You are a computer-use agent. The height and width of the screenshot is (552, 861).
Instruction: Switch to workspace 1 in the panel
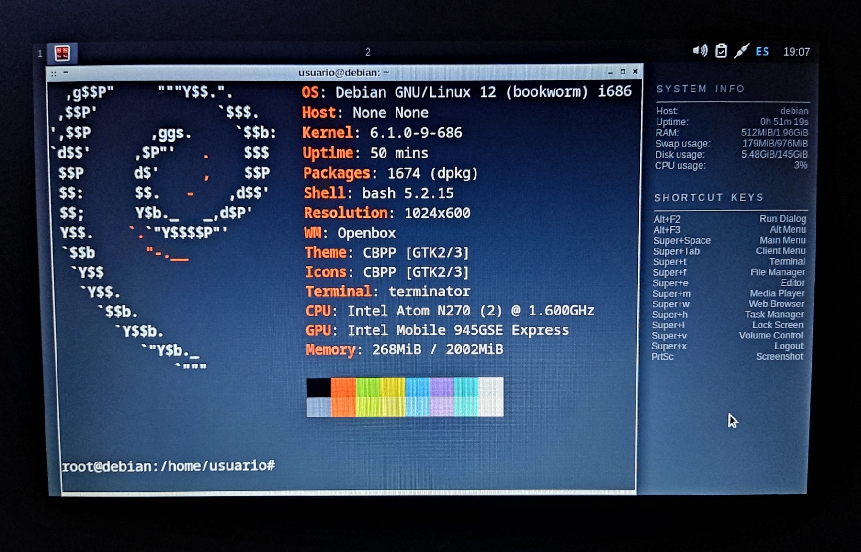tap(40, 54)
